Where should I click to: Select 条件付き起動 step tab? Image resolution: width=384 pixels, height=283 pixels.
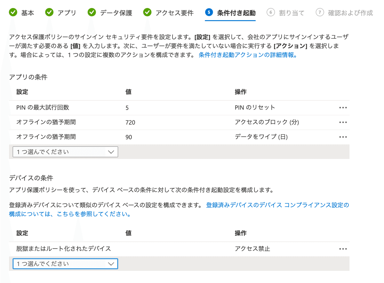(x=230, y=13)
